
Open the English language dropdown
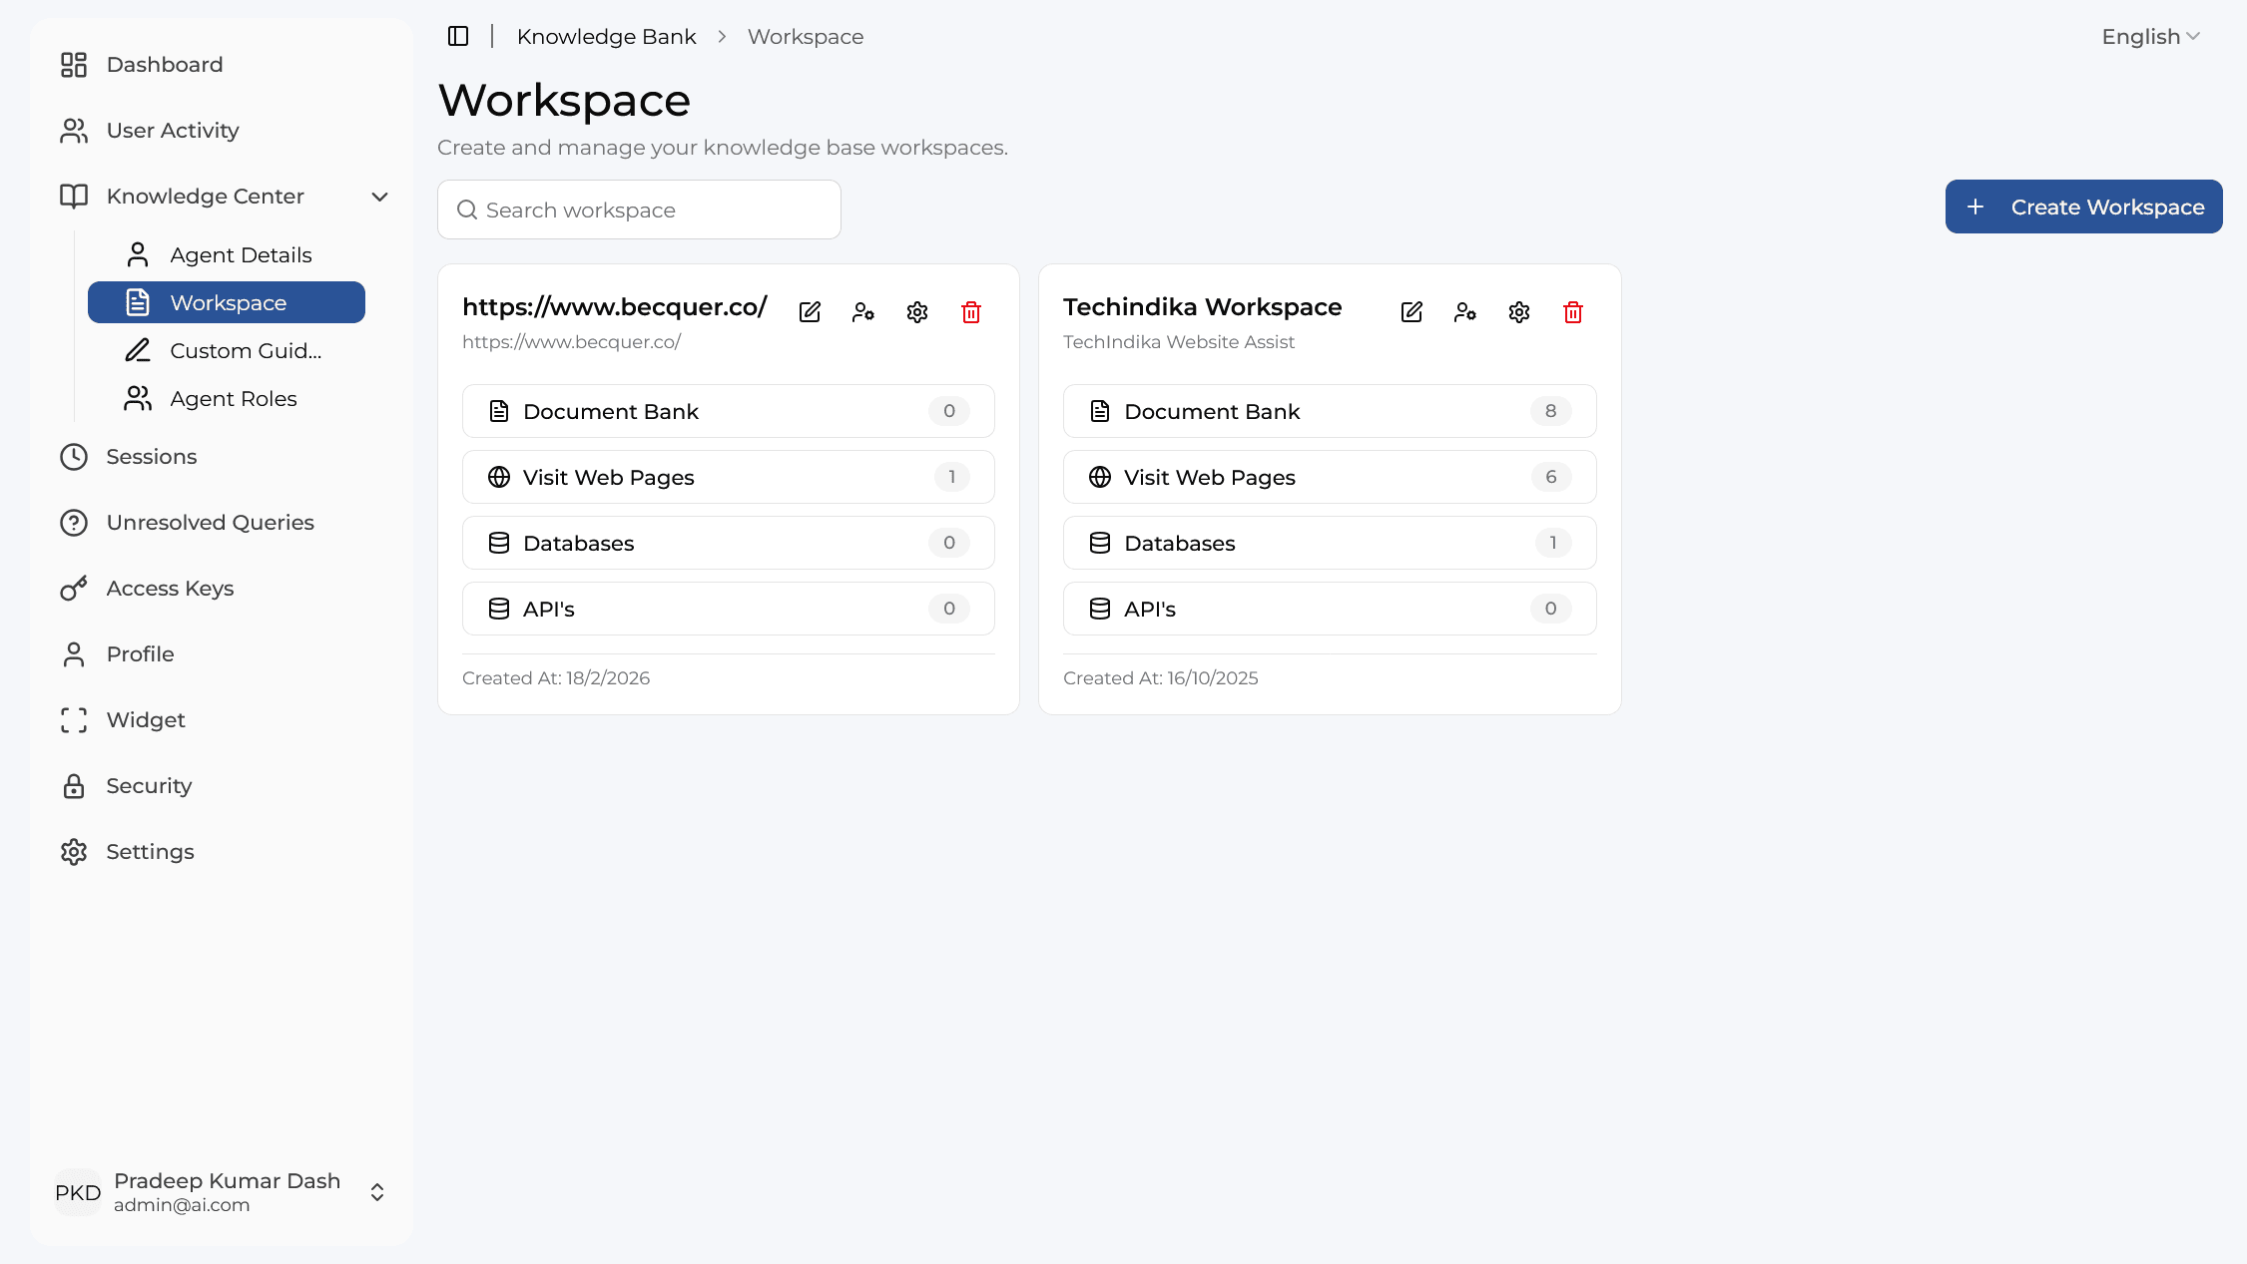[2150, 37]
